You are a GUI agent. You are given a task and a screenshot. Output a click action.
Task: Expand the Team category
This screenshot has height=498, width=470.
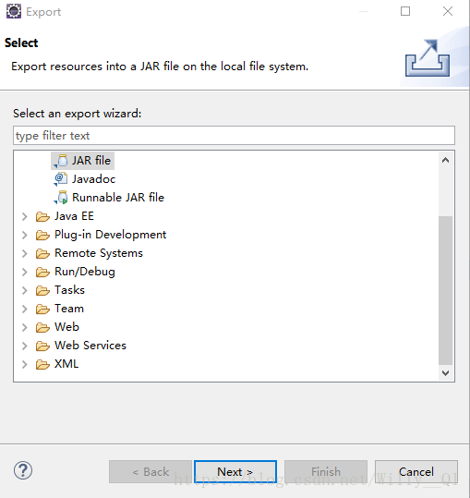click(24, 309)
